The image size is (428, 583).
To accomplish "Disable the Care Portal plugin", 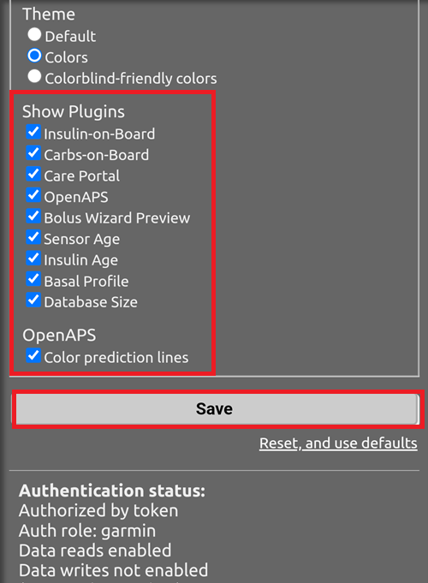I will click(33, 174).
